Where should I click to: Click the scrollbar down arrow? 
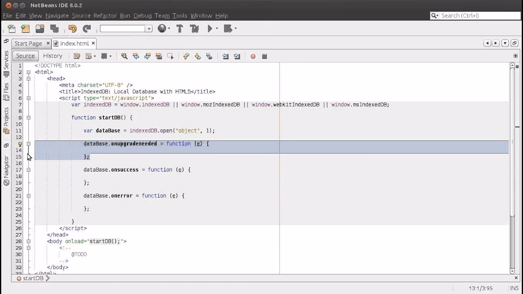[x=512, y=271]
